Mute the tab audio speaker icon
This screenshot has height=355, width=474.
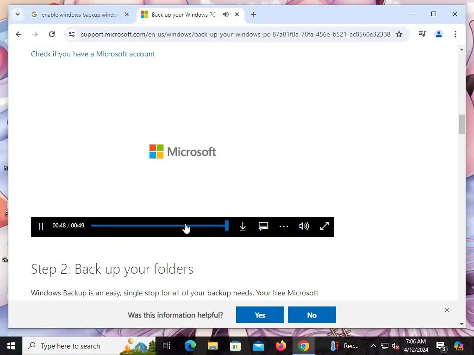tap(226, 14)
